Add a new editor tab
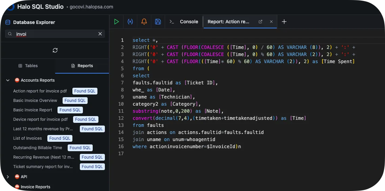 pos(284,22)
